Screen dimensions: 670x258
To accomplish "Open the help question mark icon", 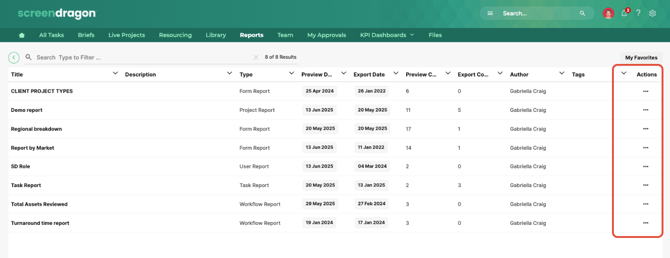I will click(x=638, y=13).
